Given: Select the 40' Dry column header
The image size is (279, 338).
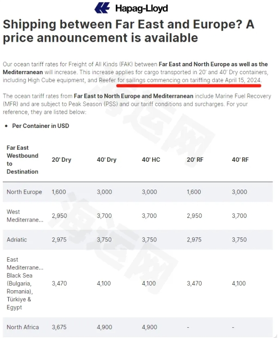Looking at the screenshot, I should point(107,160).
